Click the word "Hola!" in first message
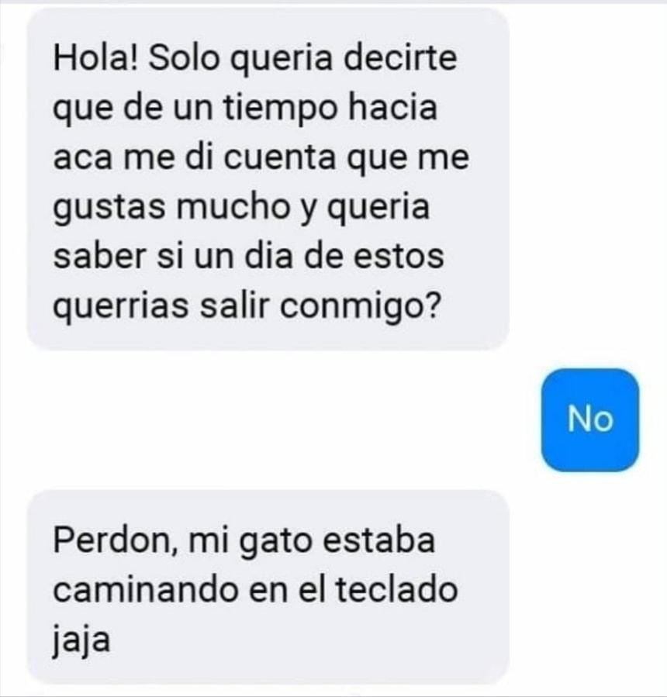Image resolution: width=667 pixels, height=697 pixels. (x=96, y=58)
